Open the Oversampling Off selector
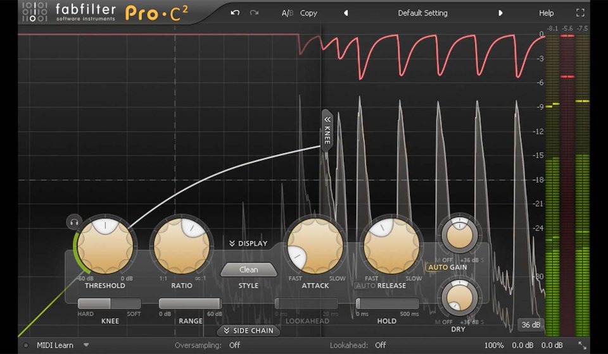 click(234, 345)
